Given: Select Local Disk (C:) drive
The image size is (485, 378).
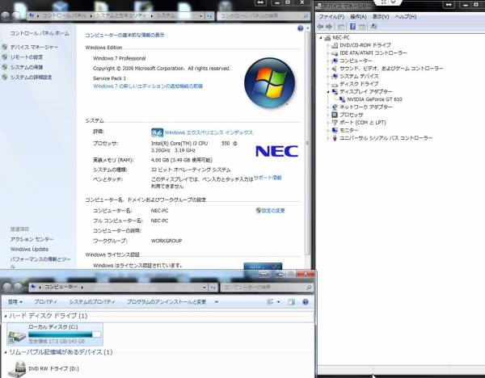Looking at the screenshot, I should pos(55,334).
